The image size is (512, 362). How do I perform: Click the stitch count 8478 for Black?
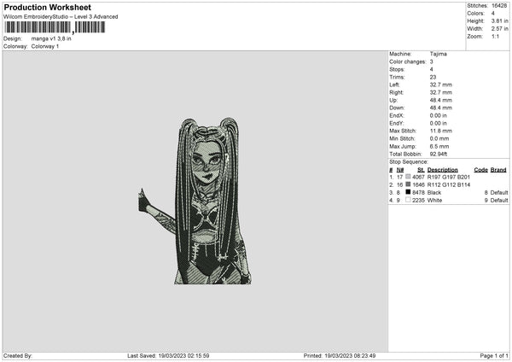pyautogui.click(x=418, y=192)
